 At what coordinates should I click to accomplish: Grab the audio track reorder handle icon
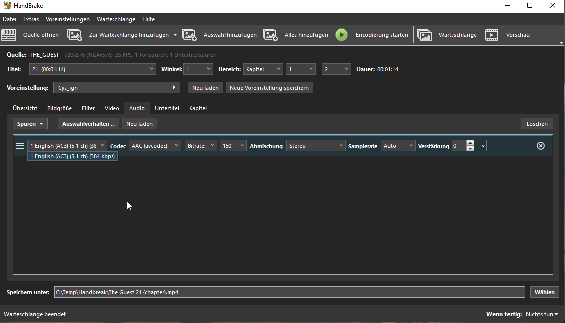[20, 146]
